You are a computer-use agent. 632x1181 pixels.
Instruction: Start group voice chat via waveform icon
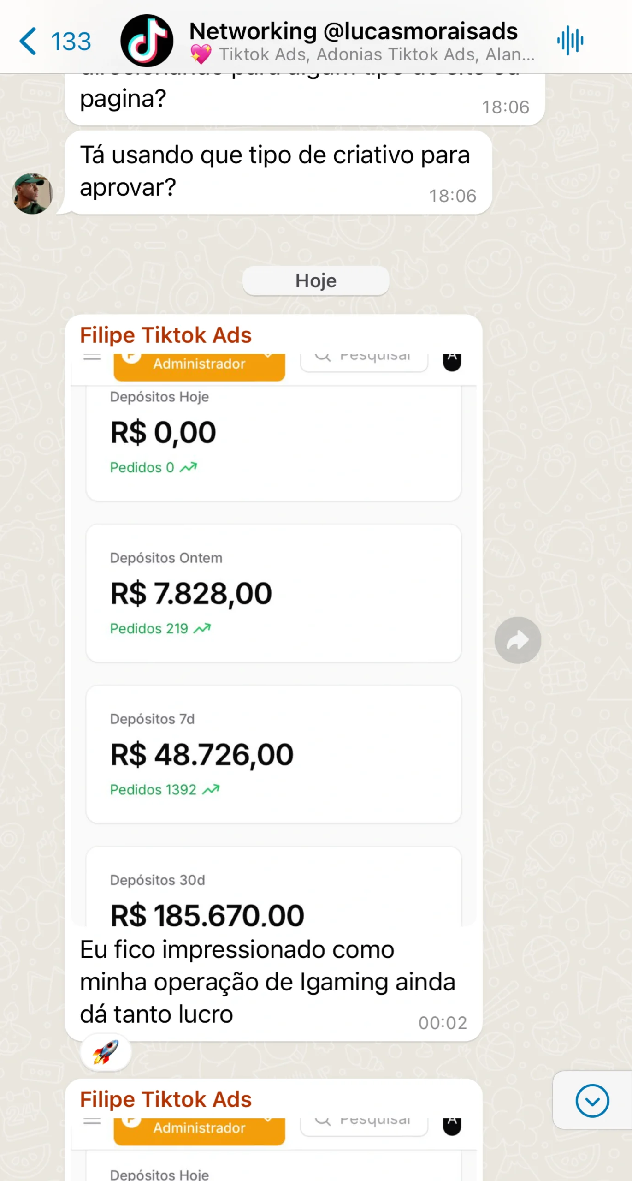(x=570, y=41)
